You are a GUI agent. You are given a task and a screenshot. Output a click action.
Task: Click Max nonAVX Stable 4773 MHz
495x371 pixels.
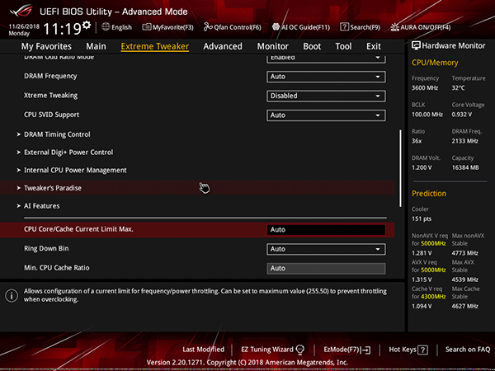(x=465, y=253)
